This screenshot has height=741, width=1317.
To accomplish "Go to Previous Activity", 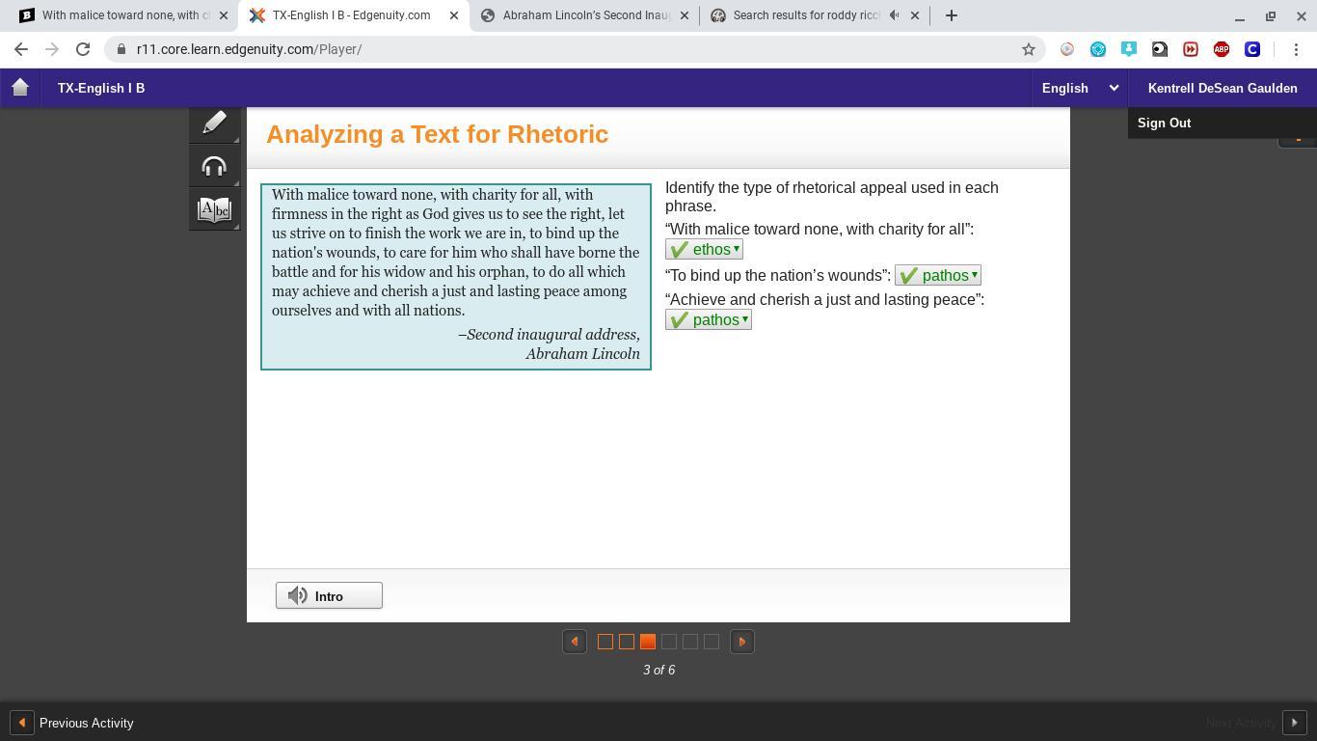I will (x=86, y=723).
